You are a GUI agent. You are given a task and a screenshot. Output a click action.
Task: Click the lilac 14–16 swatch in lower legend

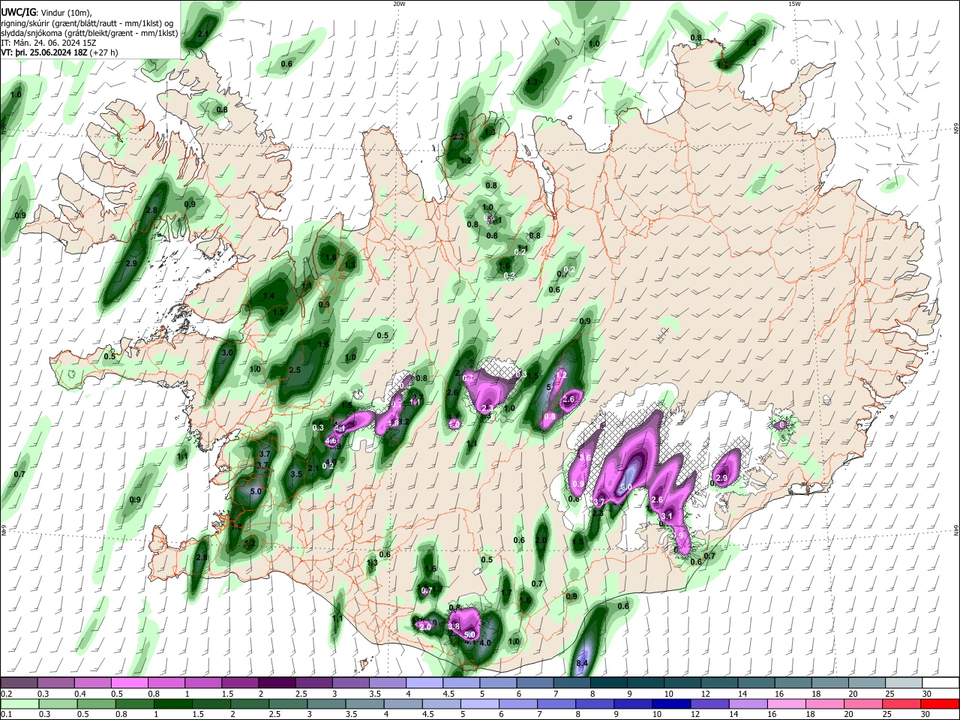[x=748, y=703]
